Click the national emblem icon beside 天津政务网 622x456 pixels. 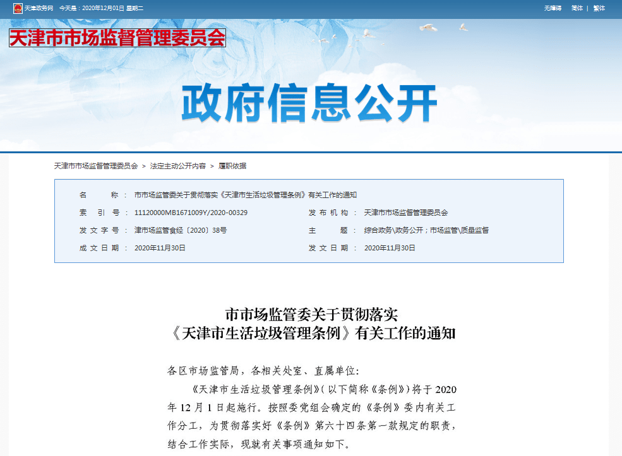pos(18,8)
